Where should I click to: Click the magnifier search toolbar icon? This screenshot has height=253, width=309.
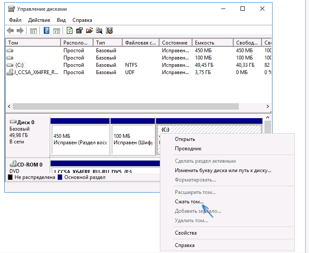click(x=99, y=30)
